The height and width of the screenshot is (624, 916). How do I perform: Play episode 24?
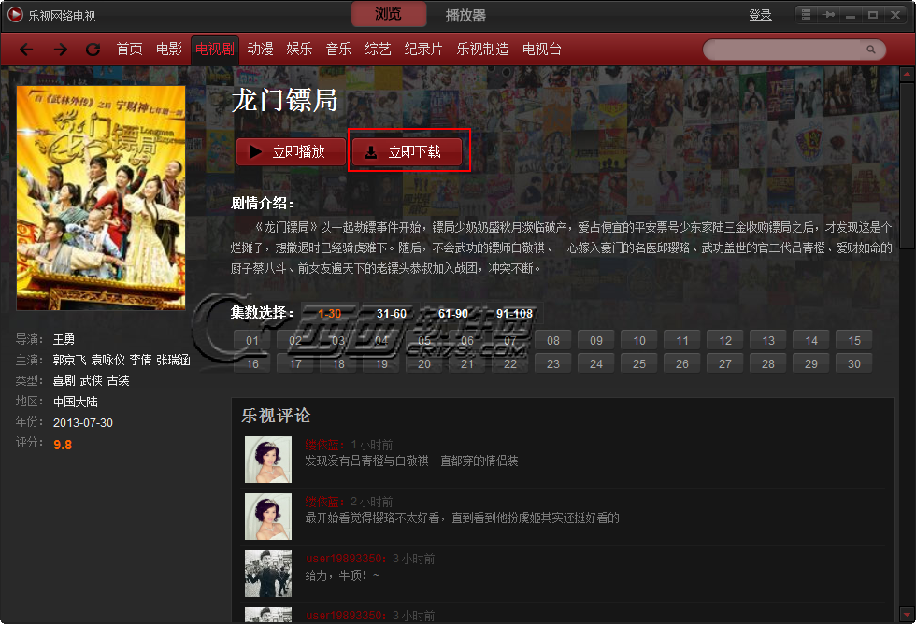pyautogui.click(x=596, y=363)
